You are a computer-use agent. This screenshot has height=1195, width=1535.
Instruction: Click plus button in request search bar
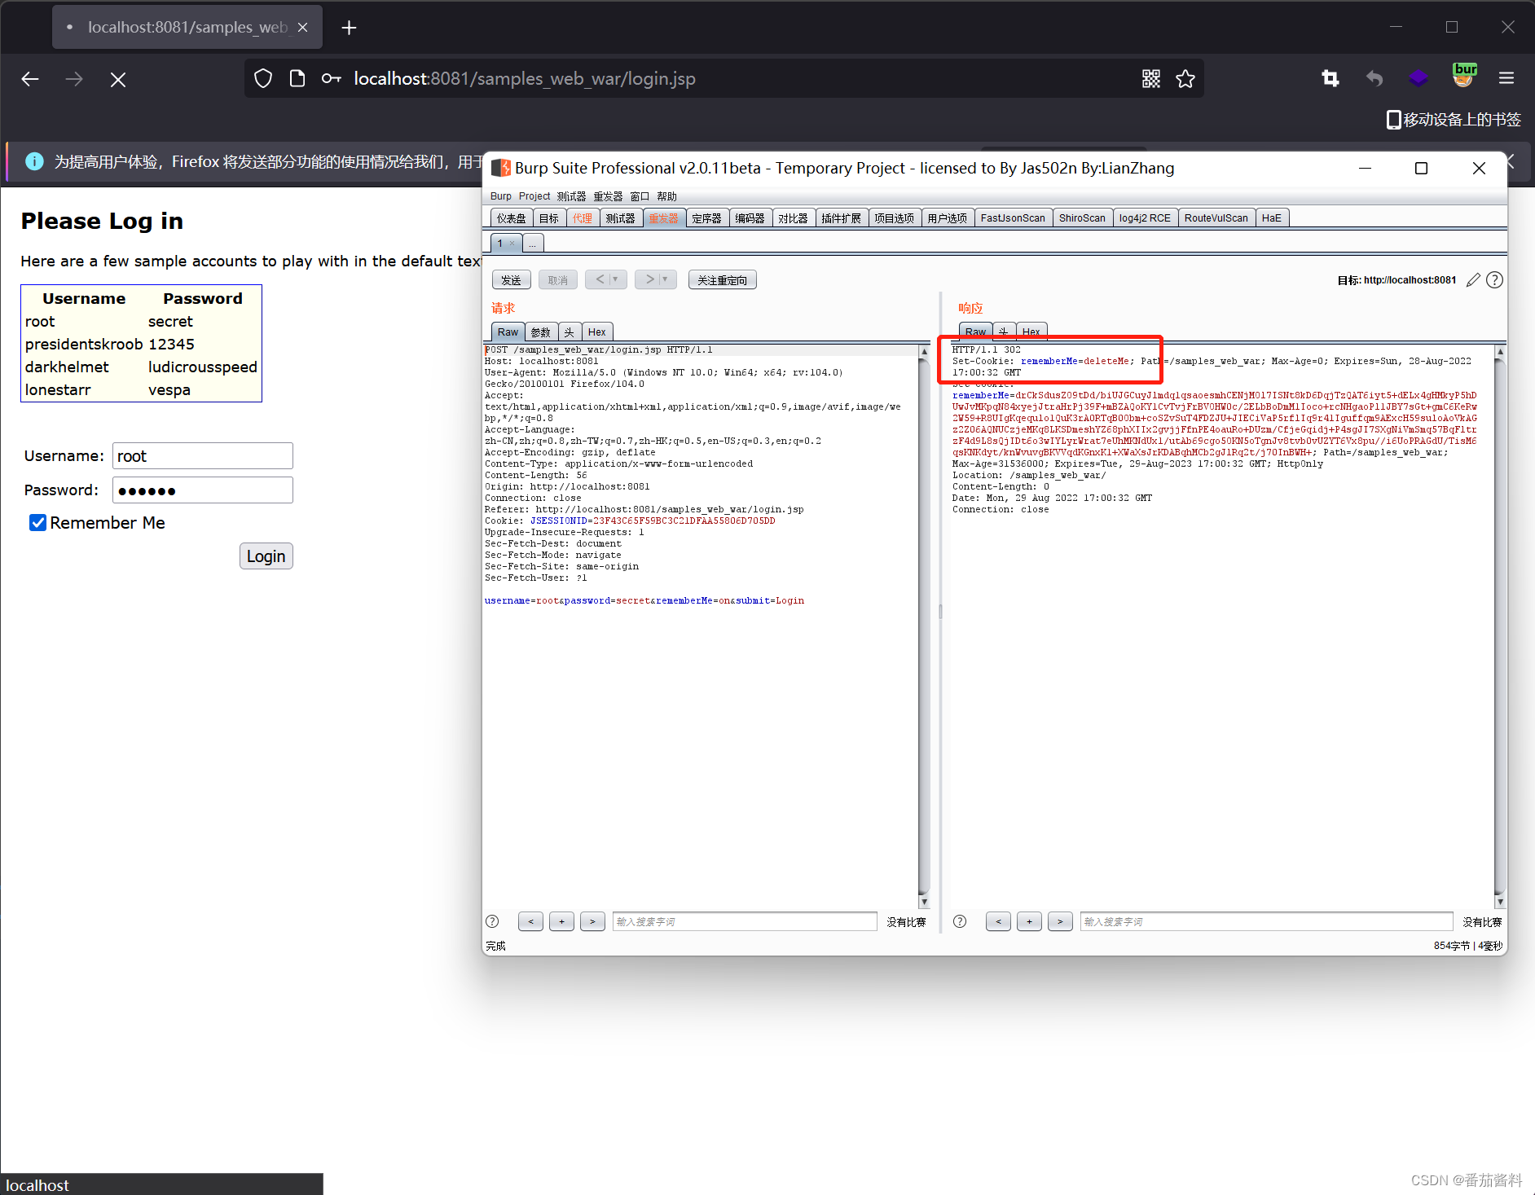[561, 921]
